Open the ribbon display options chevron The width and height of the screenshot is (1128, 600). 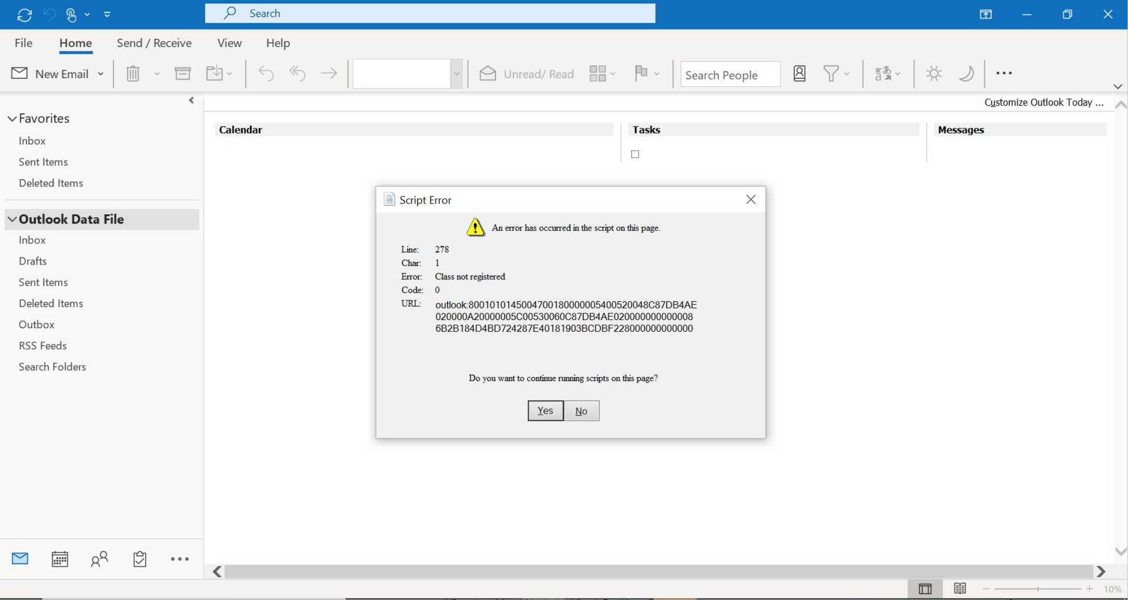[1118, 86]
